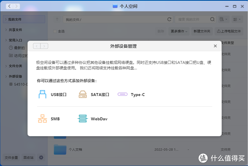Select the USB接口 device icon
Viewport: 248px width, 166px height.
point(42,94)
